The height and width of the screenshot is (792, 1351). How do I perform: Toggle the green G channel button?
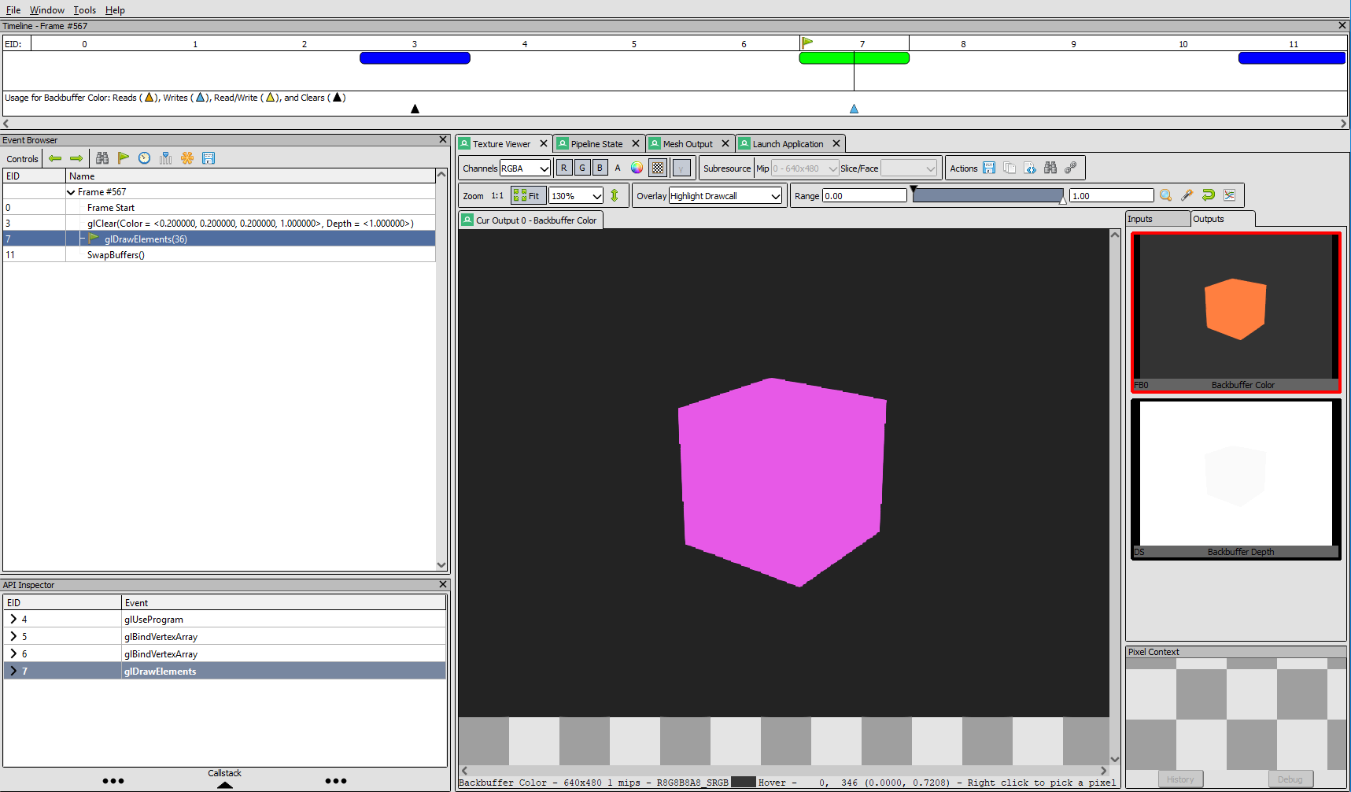582,168
